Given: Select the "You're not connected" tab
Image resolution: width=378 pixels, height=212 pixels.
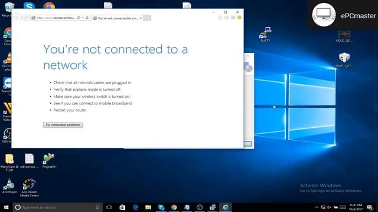Looking at the screenshot, I should [117, 18].
